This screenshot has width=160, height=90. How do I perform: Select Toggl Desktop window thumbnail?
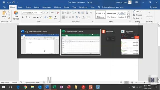(130, 42)
